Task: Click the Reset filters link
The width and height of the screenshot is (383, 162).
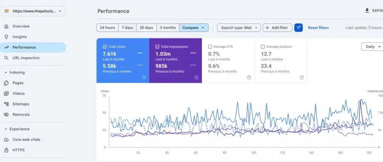Action: [318, 28]
